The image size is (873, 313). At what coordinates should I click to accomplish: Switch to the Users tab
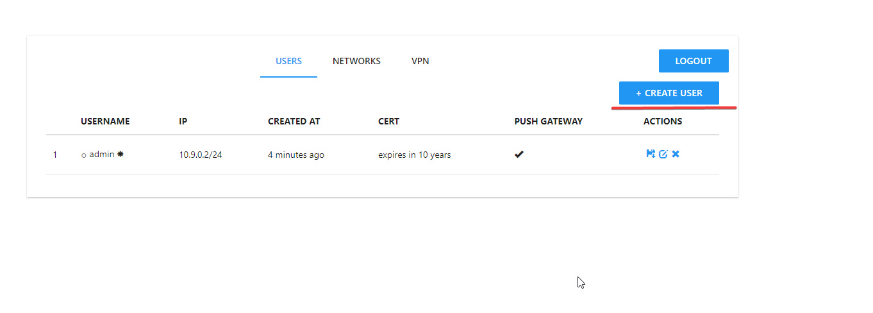point(288,62)
